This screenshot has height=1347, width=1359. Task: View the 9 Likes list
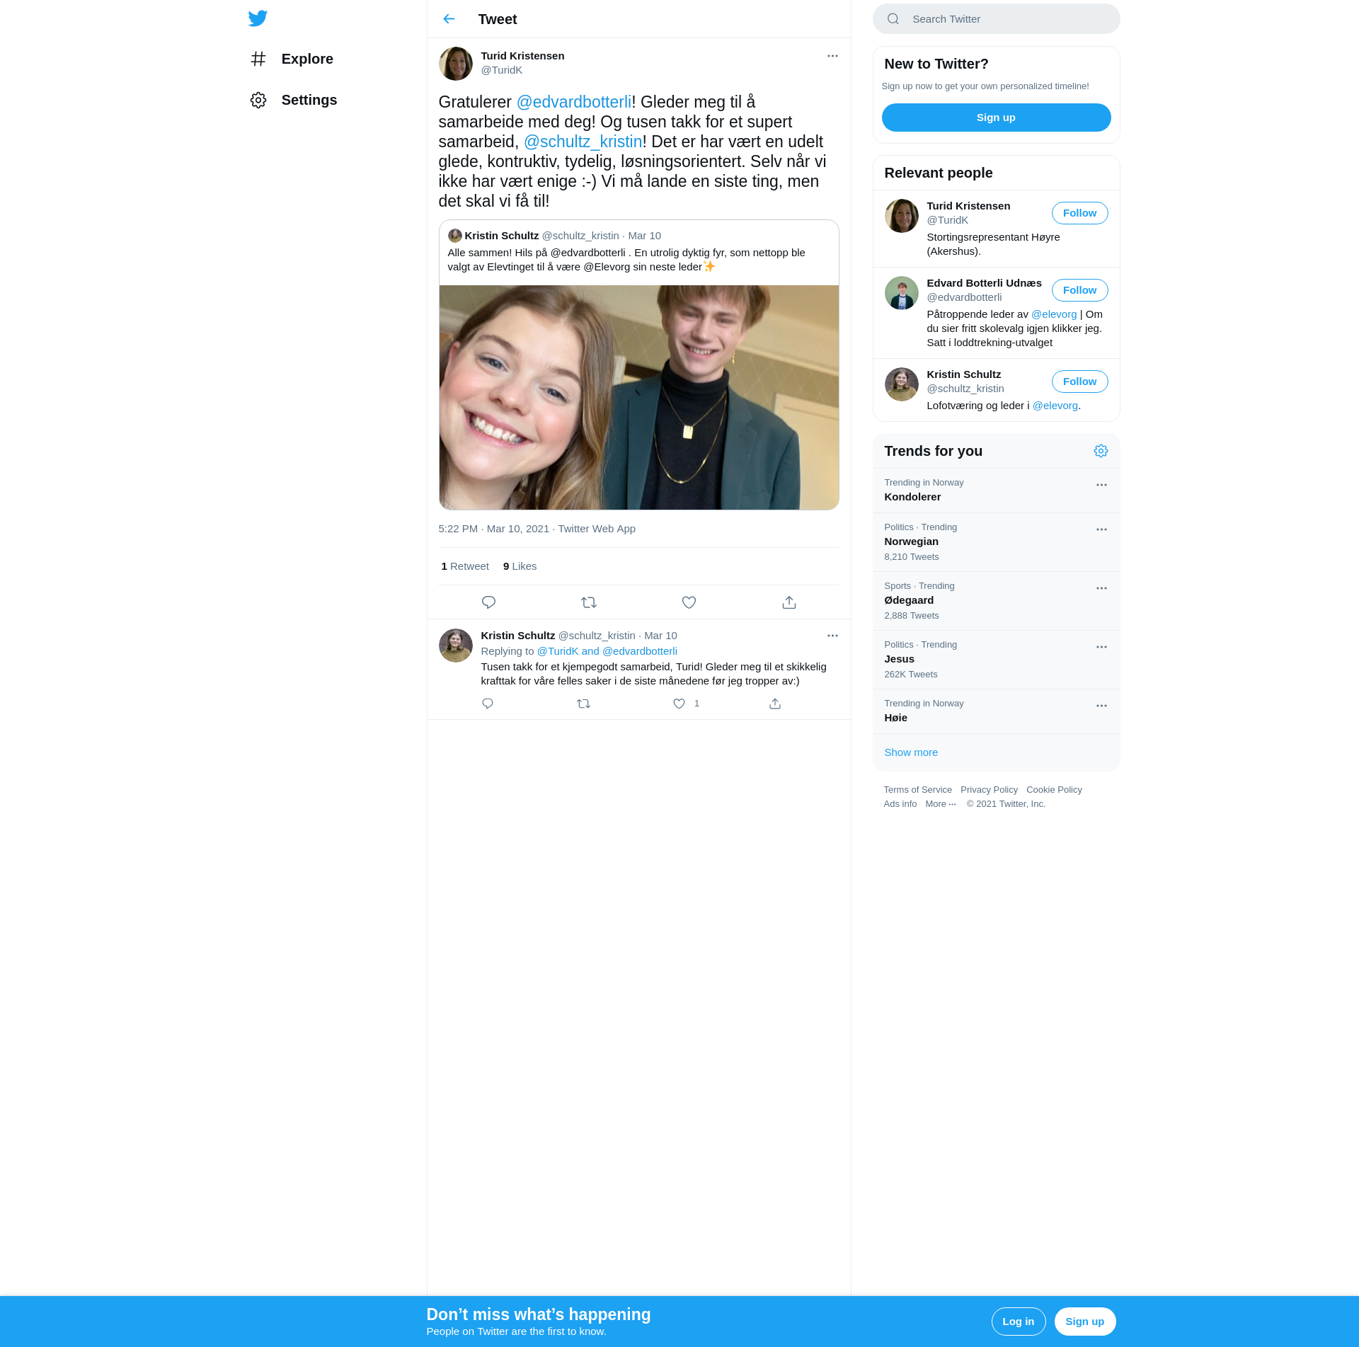(x=520, y=566)
